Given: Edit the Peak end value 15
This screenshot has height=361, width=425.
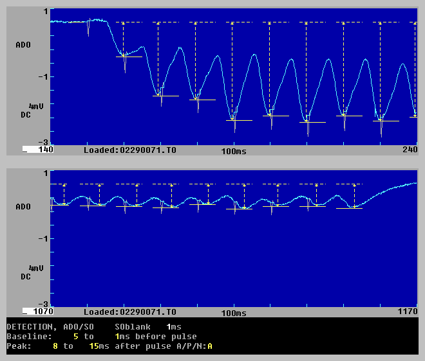Looking at the screenshot, I should click(103, 346).
